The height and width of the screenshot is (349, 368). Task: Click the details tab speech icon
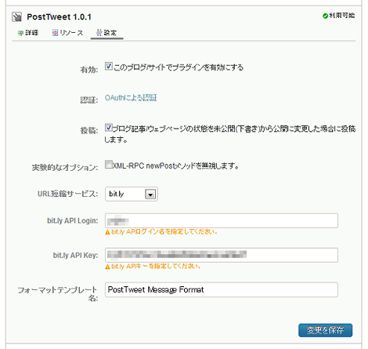20,33
